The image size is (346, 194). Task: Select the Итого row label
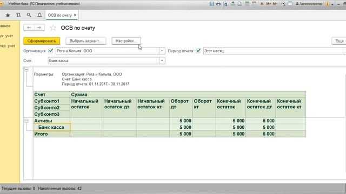click(41, 134)
